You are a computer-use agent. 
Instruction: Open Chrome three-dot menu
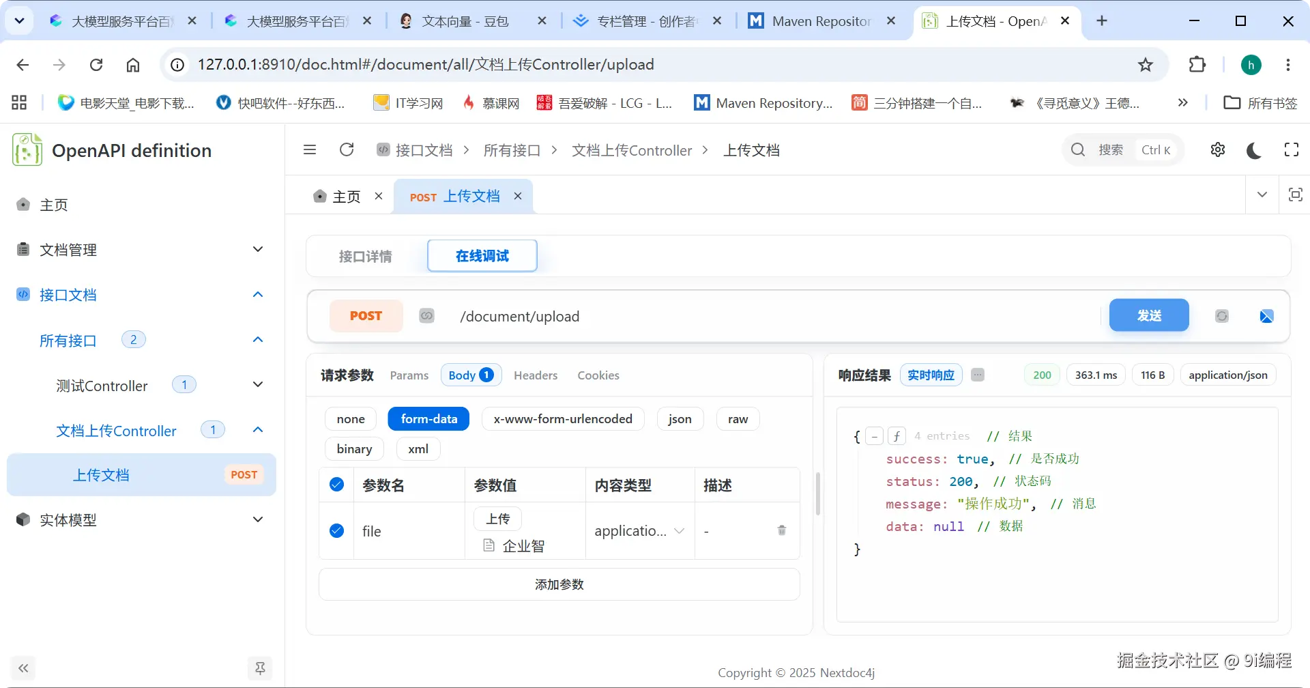point(1288,65)
